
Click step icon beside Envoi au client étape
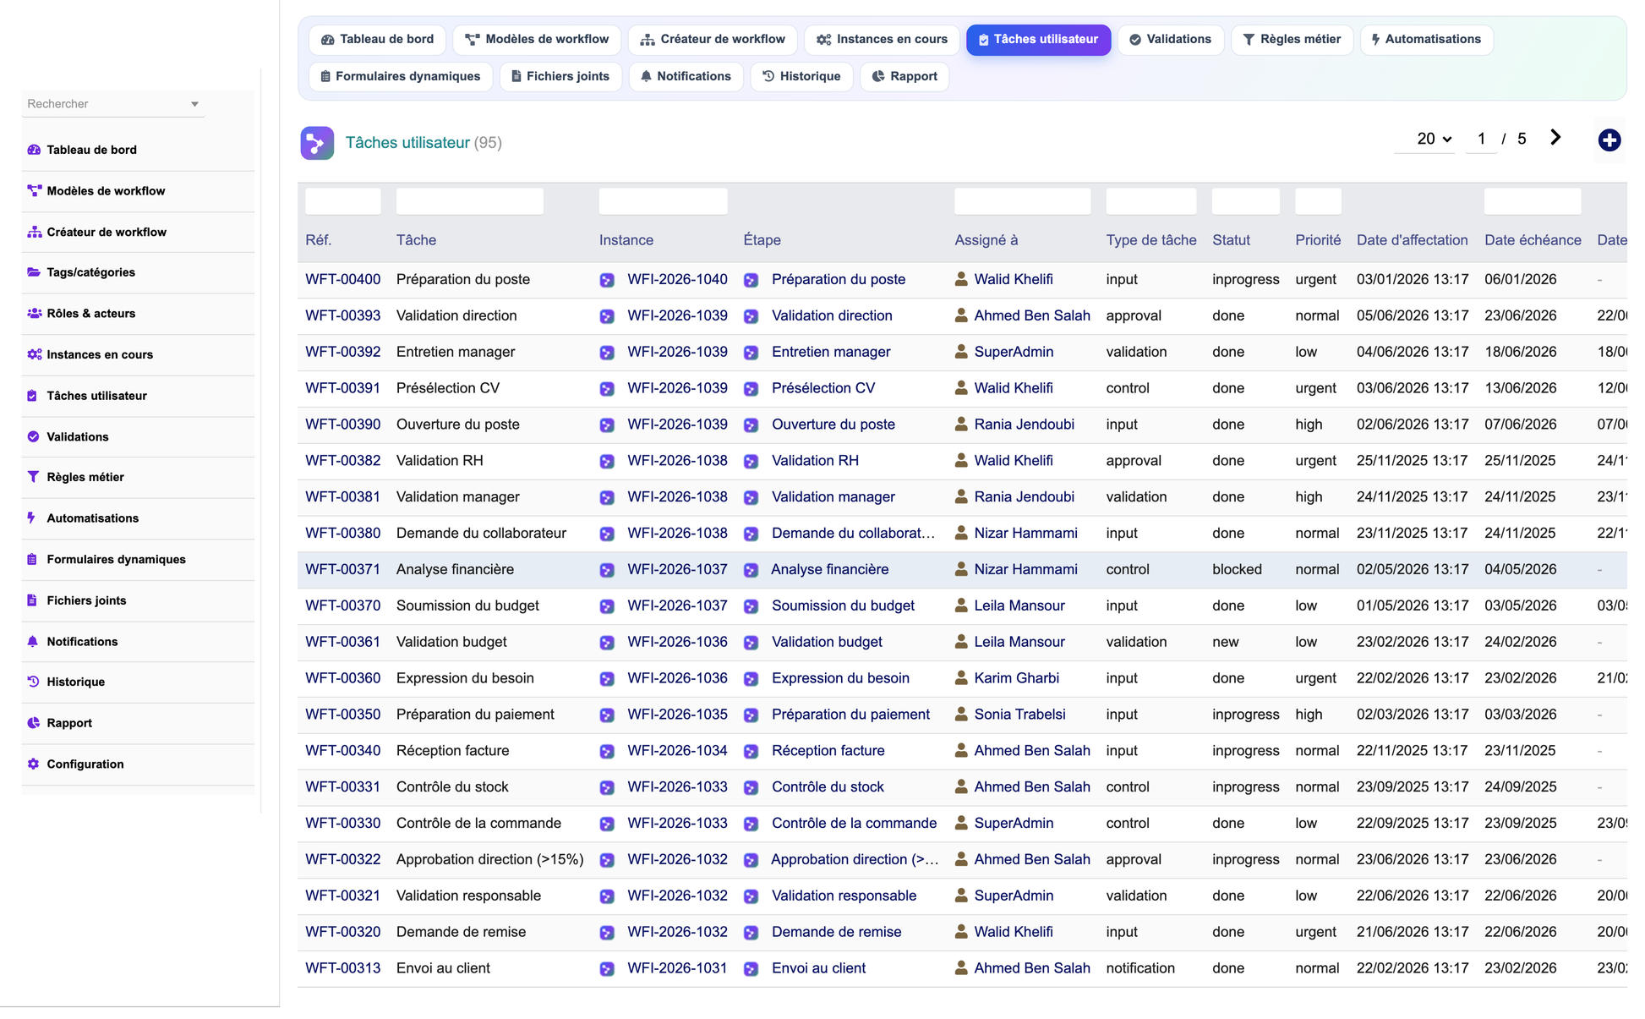[x=751, y=969]
